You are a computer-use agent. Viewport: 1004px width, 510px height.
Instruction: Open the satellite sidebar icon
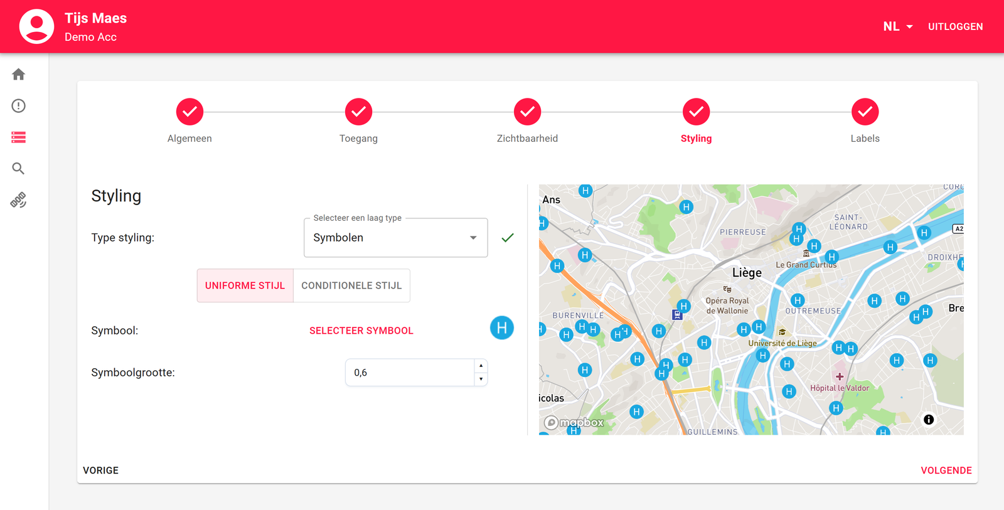tap(19, 200)
